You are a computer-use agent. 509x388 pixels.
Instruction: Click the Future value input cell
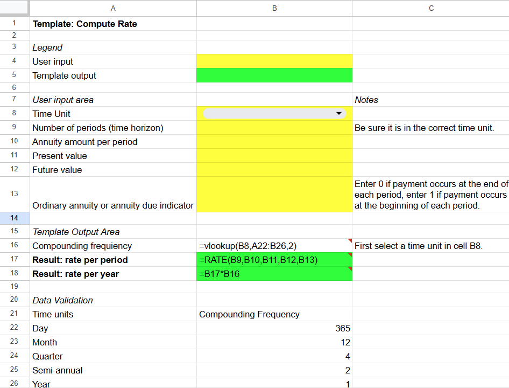(x=274, y=170)
